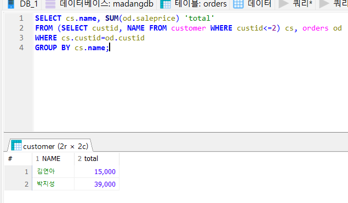Sort results by the total column header

97,159
